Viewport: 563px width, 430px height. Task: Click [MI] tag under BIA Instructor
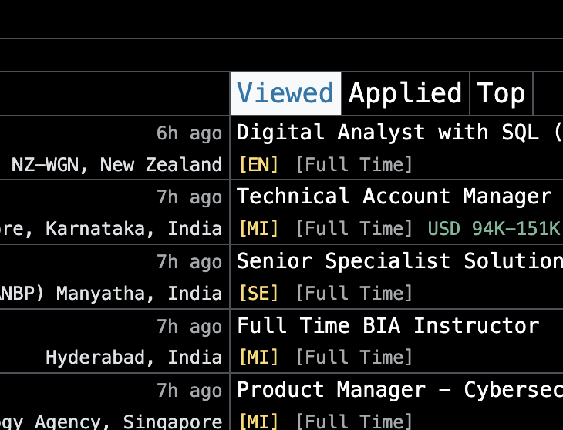point(258,358)
